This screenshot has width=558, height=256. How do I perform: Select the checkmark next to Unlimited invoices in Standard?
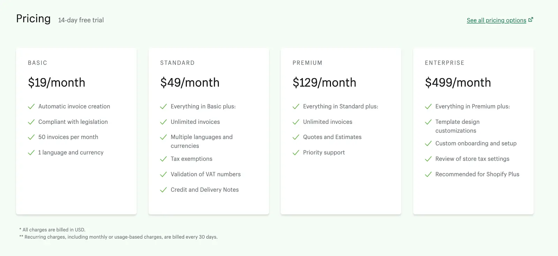pyautogui.click(x=163, y=122)
